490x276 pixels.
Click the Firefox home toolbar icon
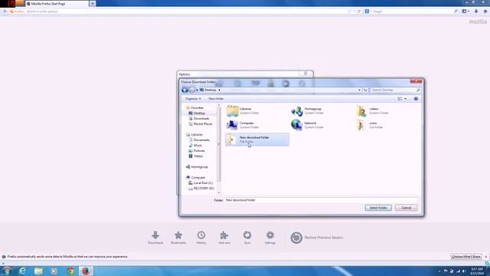tap(485, 11)
